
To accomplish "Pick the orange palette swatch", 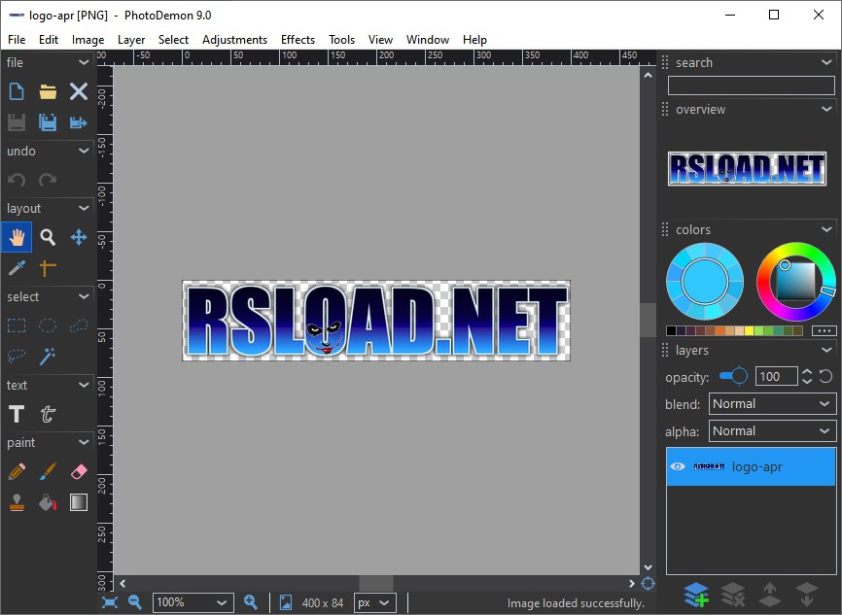I will pos(719,330).
